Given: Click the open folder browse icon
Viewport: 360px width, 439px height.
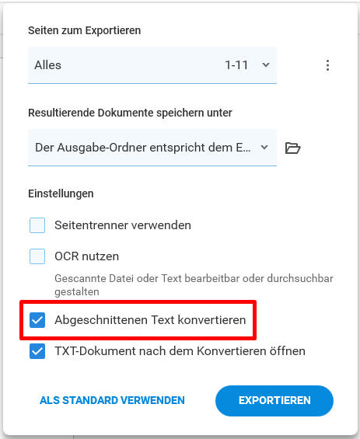Looking at the screenshot, I should pos(293,148).
